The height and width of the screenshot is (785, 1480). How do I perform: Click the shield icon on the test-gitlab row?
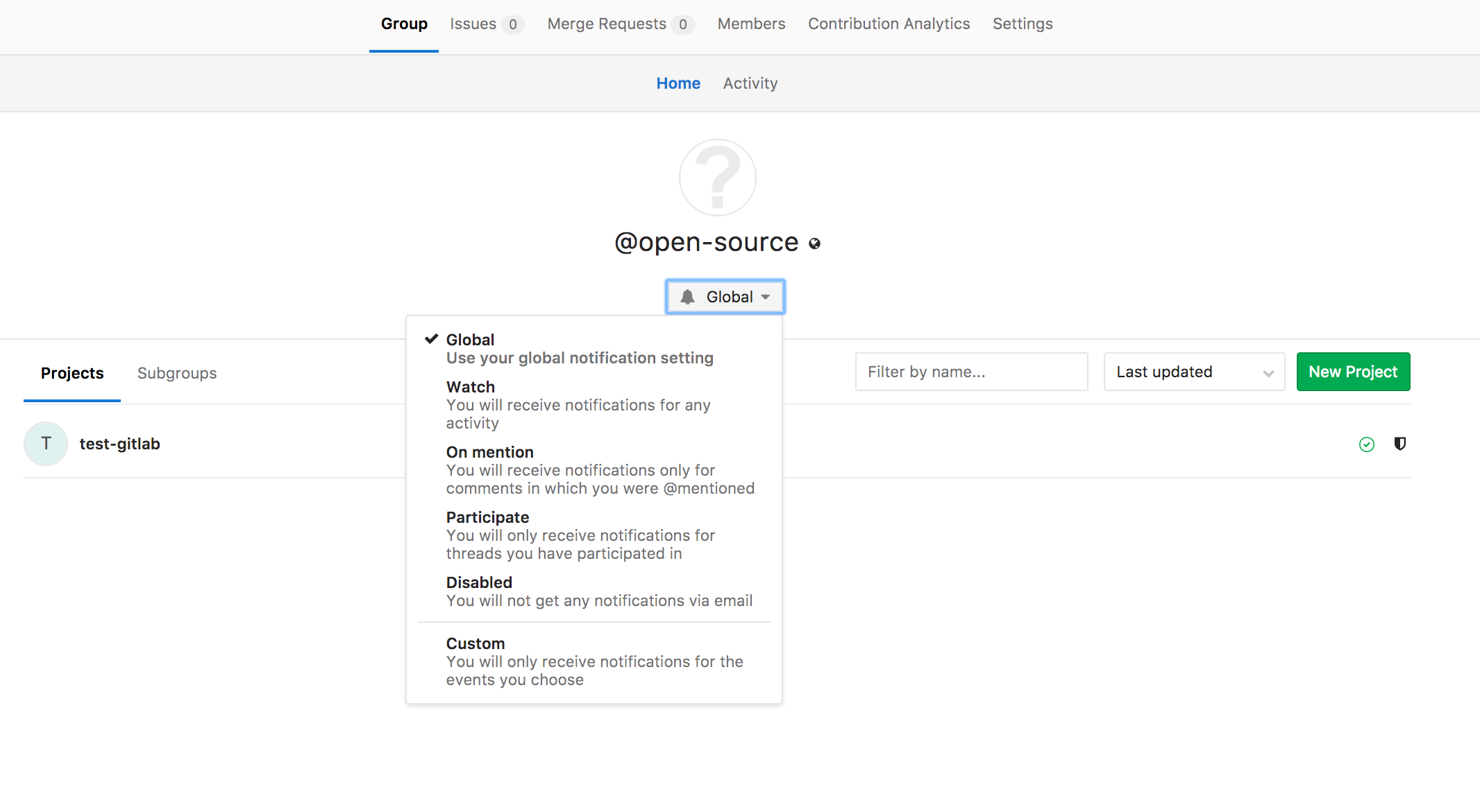1400,444
